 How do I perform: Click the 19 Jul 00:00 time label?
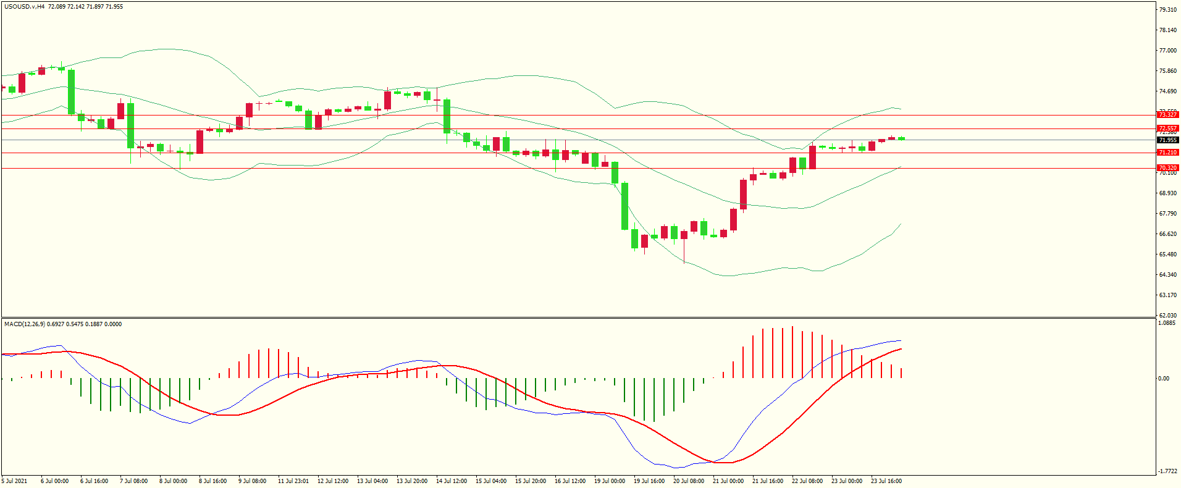pos(610,481)
